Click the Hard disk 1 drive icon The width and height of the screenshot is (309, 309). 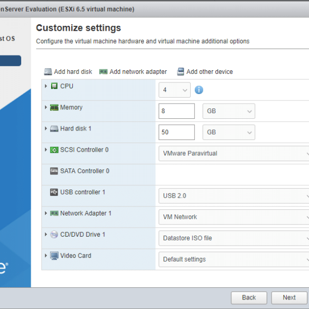[54, 129]
